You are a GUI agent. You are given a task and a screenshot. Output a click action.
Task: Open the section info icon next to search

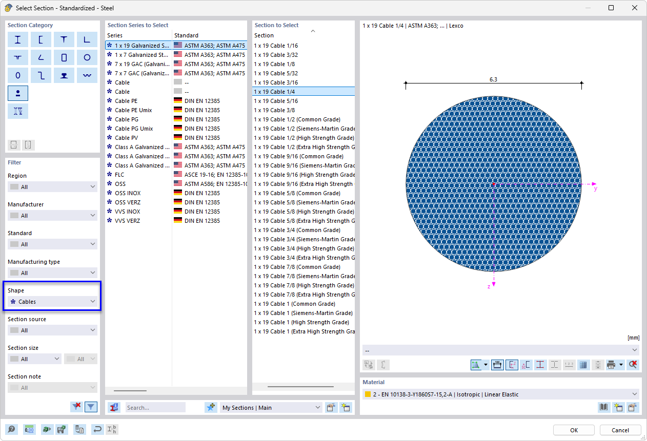[114, 407]
